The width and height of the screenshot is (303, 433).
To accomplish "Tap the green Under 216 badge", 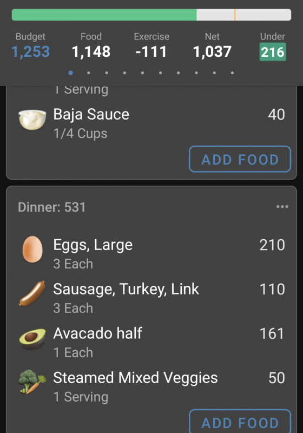I will 273,51.
